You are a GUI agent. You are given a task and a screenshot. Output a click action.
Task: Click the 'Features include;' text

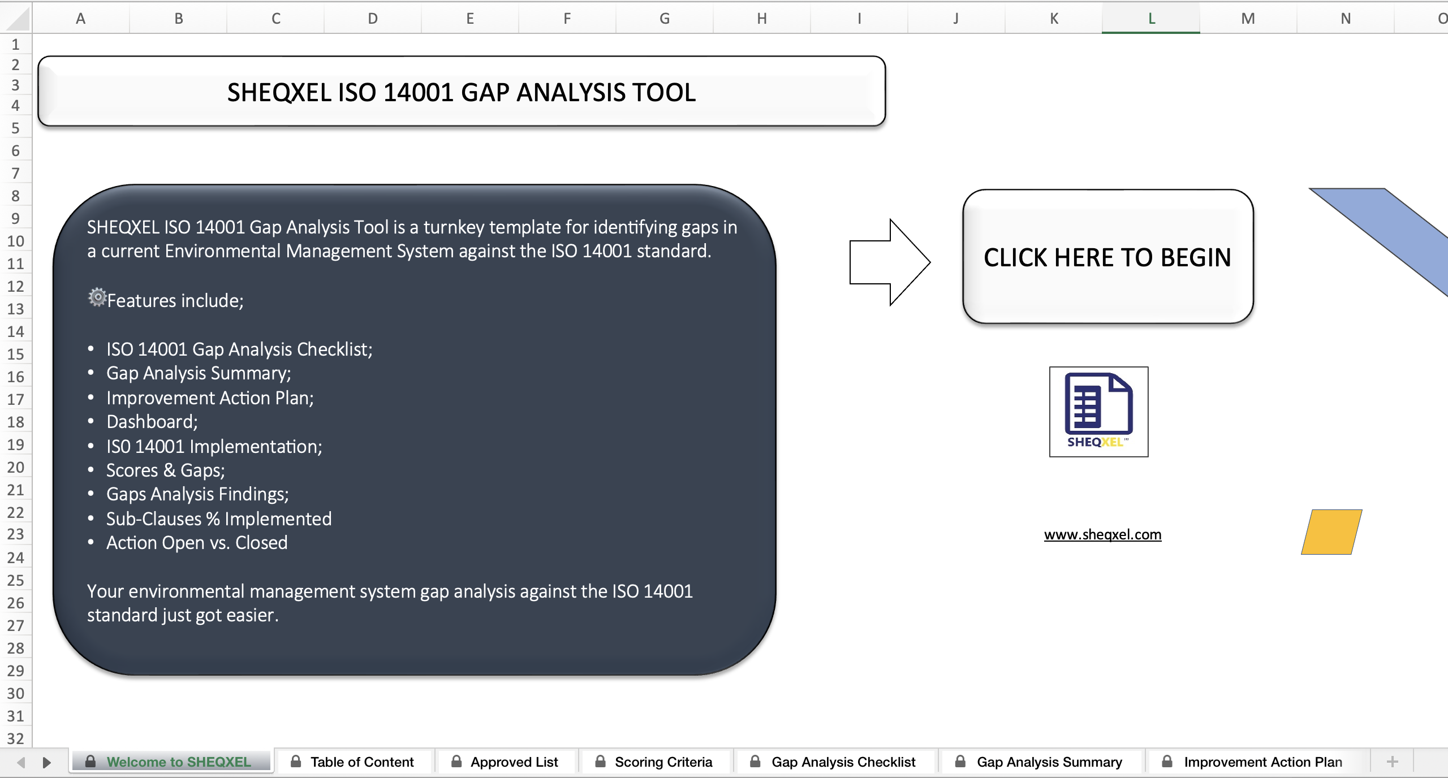tap(175, 301)
